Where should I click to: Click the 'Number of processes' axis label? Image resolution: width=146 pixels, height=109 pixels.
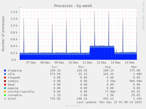(x=3, y=34)
